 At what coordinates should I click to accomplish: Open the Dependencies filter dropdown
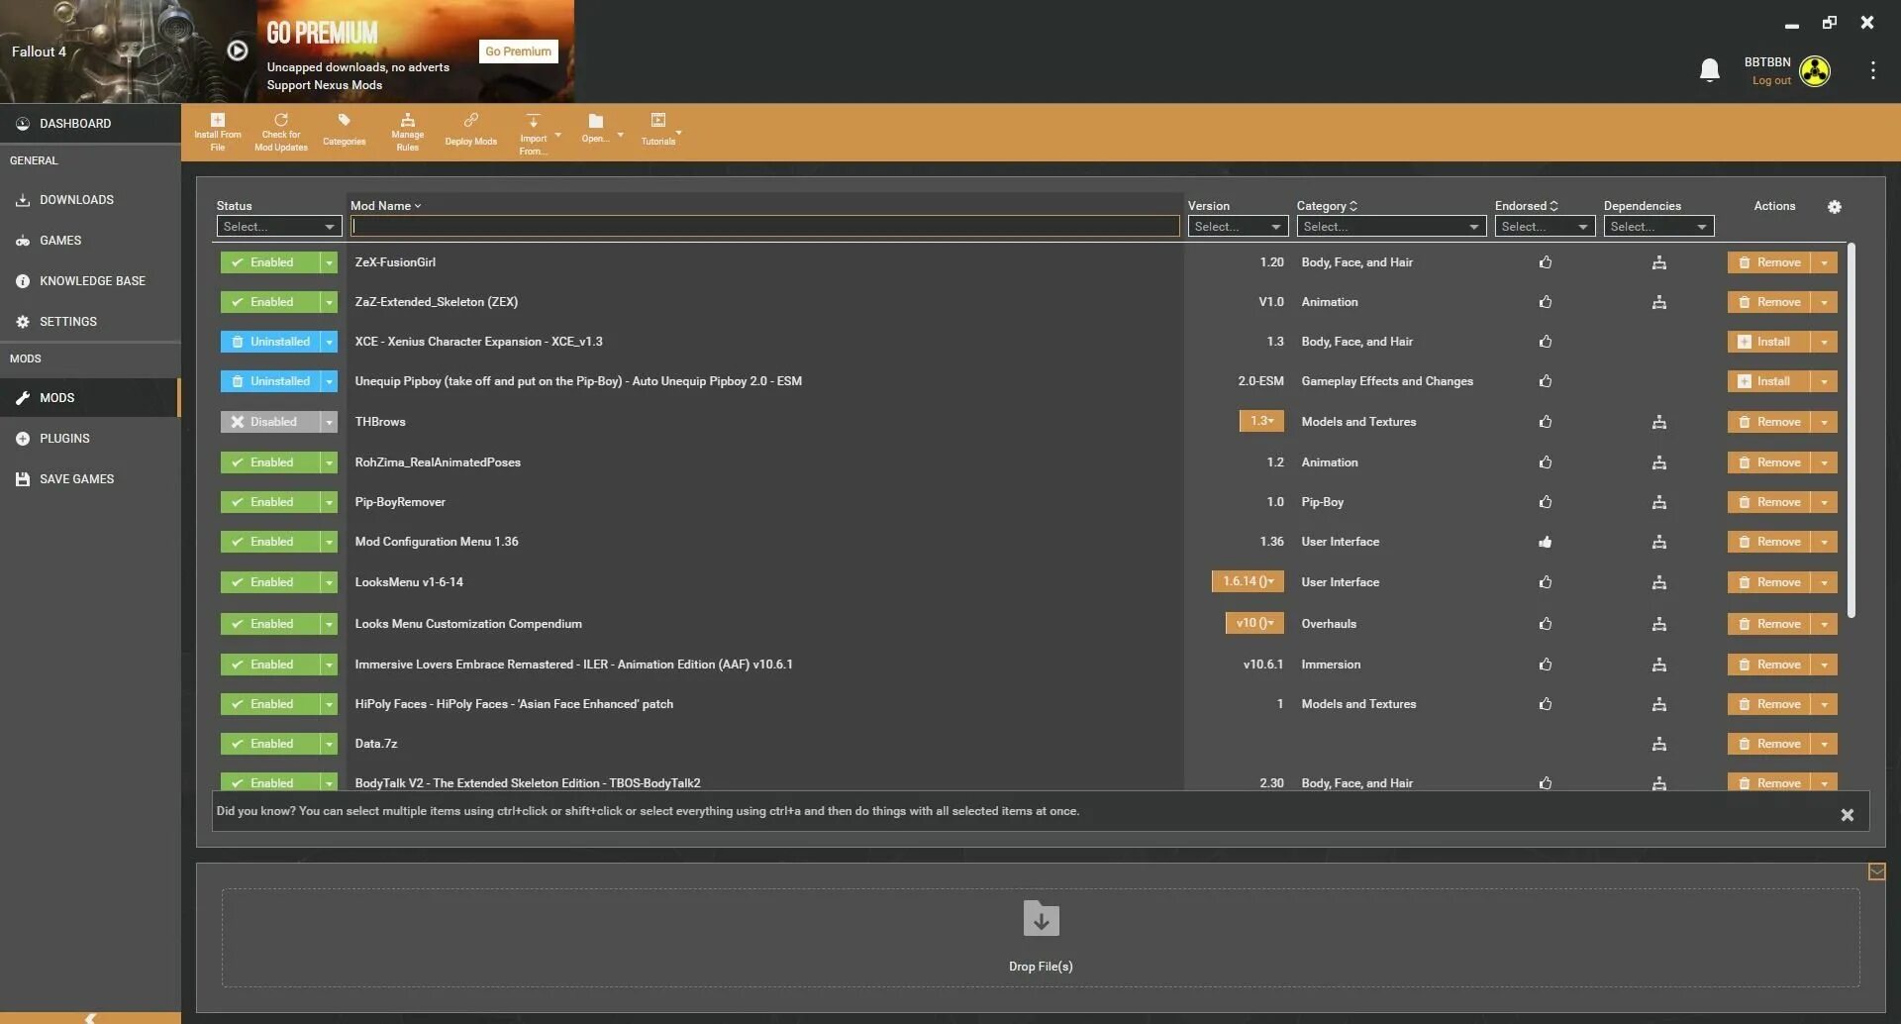tap(1658, 227)
